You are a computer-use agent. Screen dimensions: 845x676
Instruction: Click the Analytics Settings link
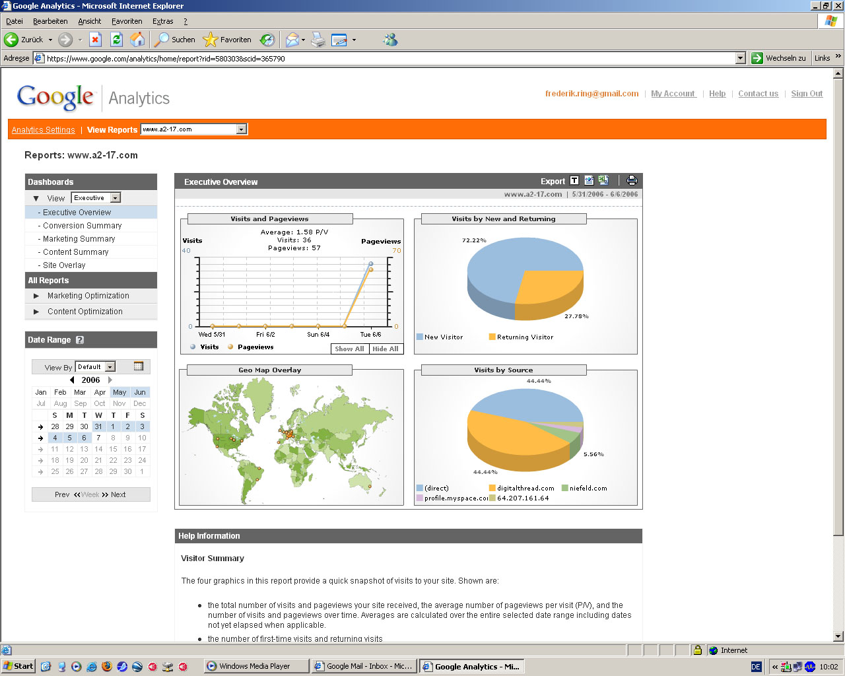coord(43,130)
